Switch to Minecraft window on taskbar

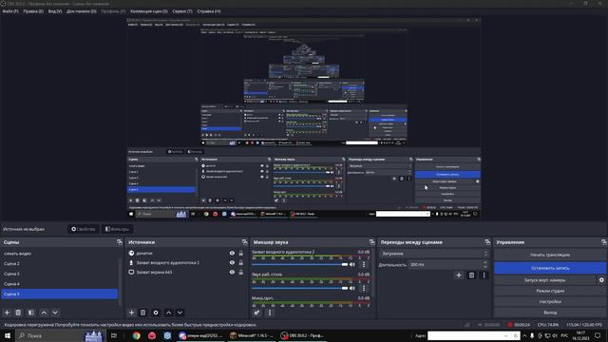252,335
